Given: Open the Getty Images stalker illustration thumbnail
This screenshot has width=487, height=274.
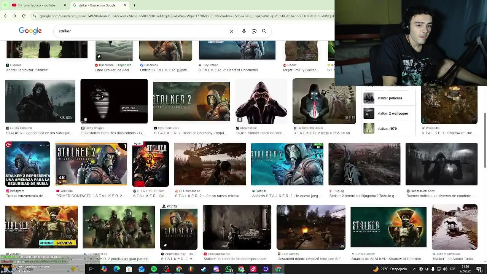Looking at the screenshot, I should pyautogui.click(x=114, y=101).
